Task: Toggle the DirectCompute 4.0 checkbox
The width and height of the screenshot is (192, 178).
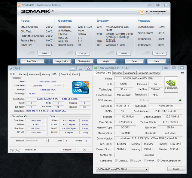Action: 159,161
